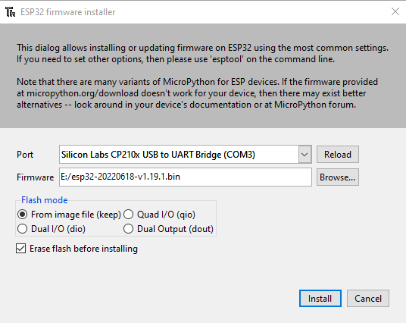The width and height of the screenshot is (406, 323).
Task: Browse for a firmware file
Action: coord(338,177)
